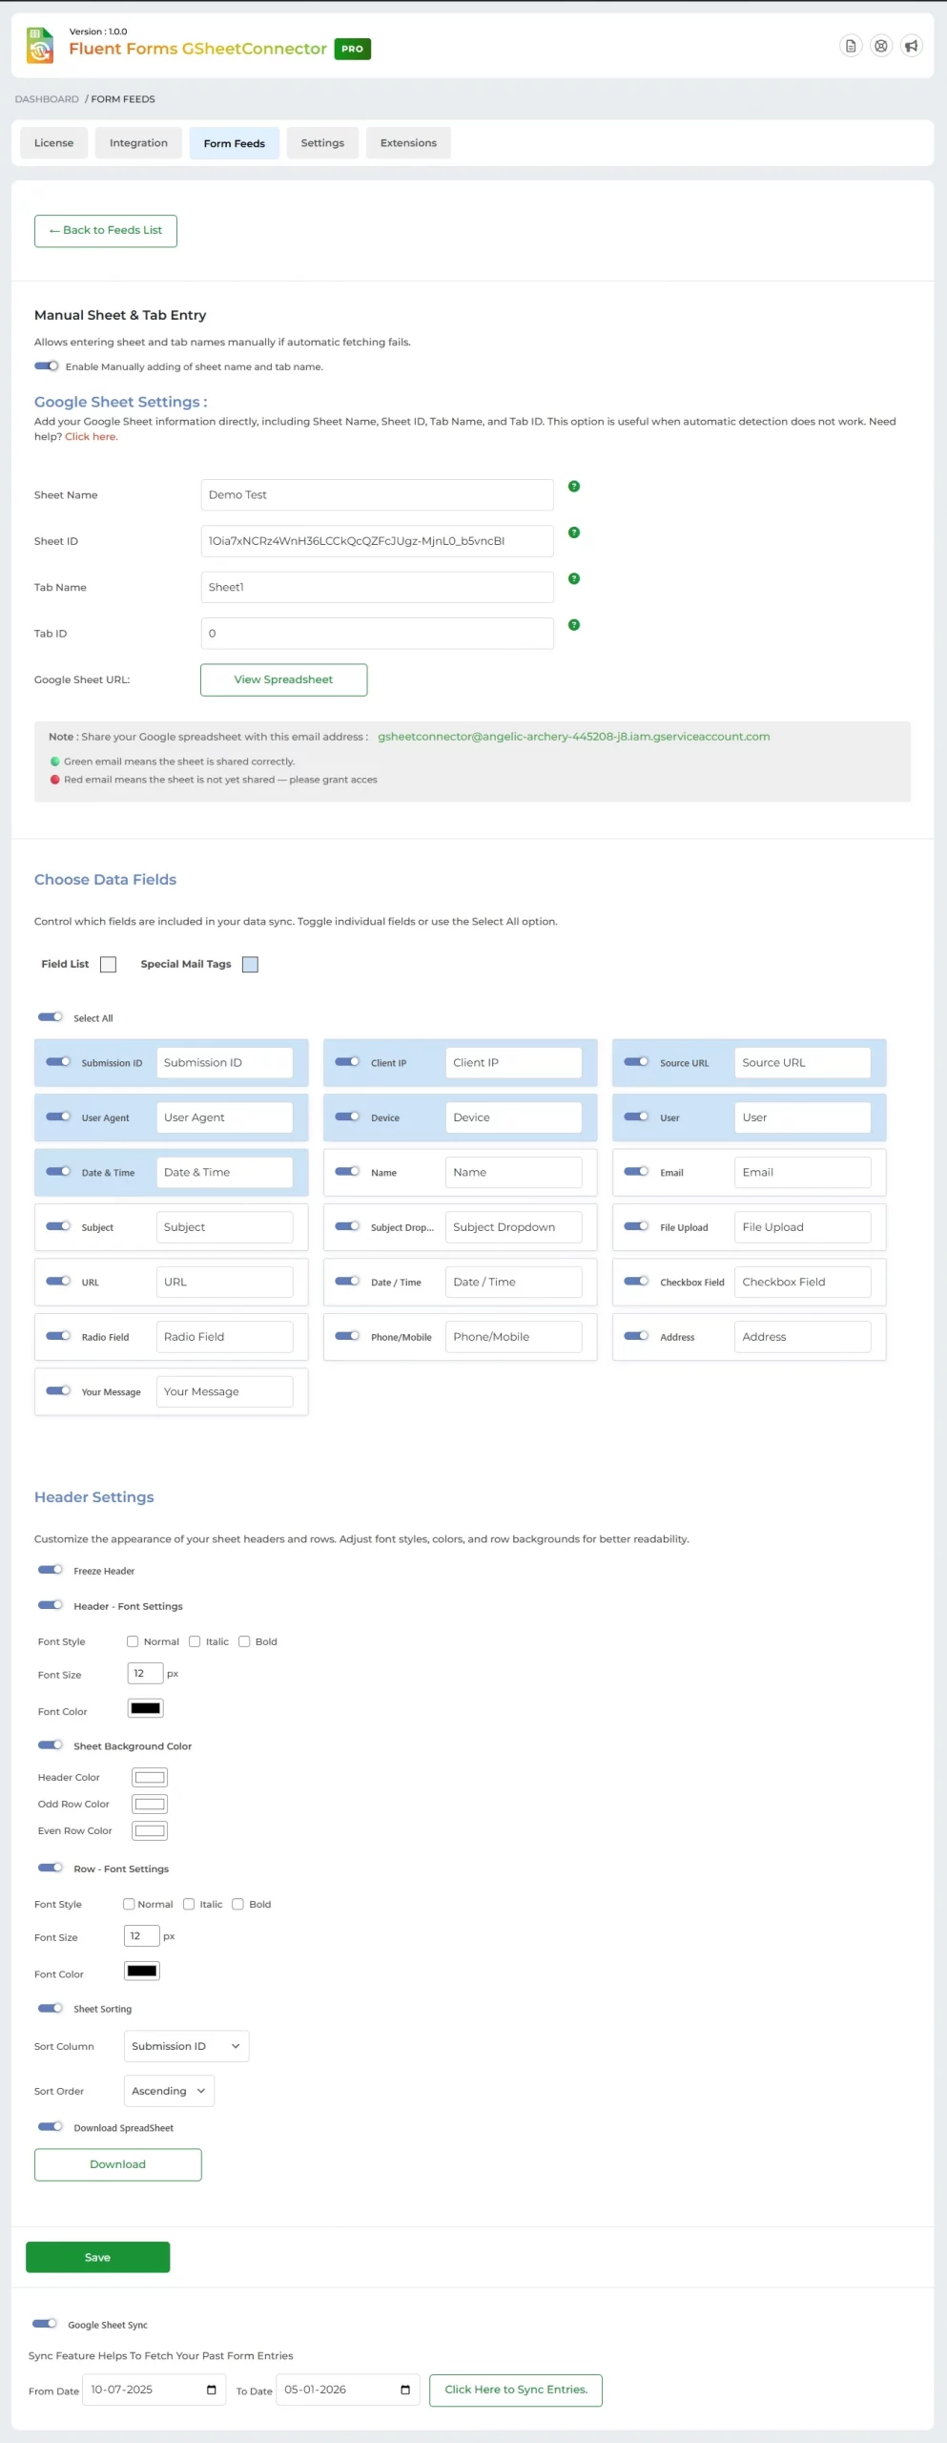
Task: Open the Sort Order dropdown
Action: 169,2091
